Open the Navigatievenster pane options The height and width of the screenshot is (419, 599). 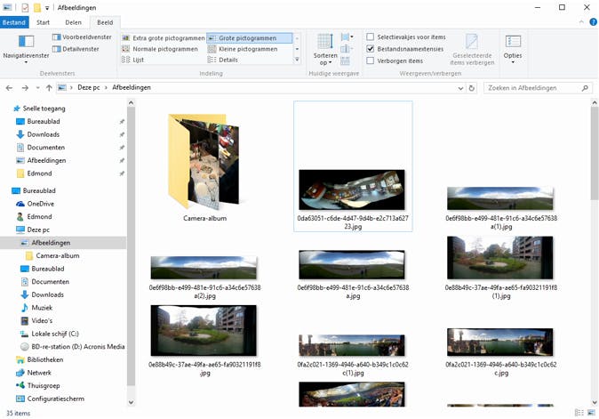pos(26,48)
